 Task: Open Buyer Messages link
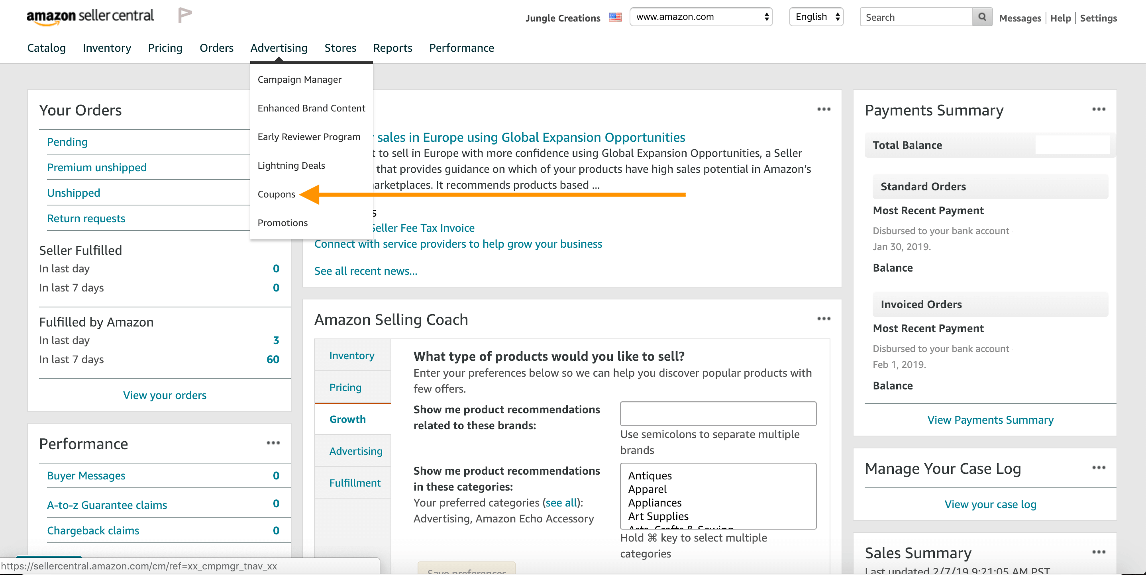[86, 476]
